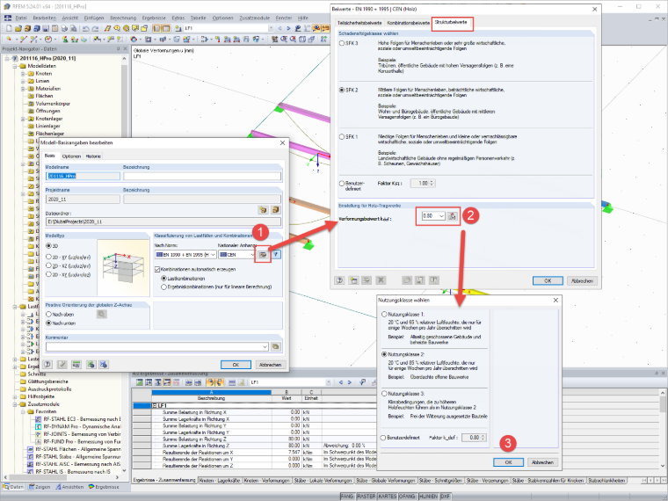Switch to Kombinationsbeiwerte tab
Screen dimensions: 668x501
(x=408, y=23)
